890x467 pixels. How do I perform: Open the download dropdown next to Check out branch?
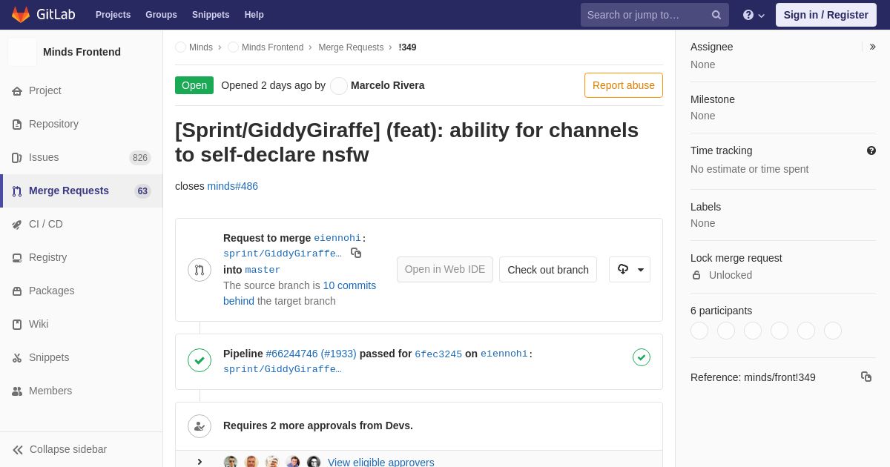click(x=630, y=269)
